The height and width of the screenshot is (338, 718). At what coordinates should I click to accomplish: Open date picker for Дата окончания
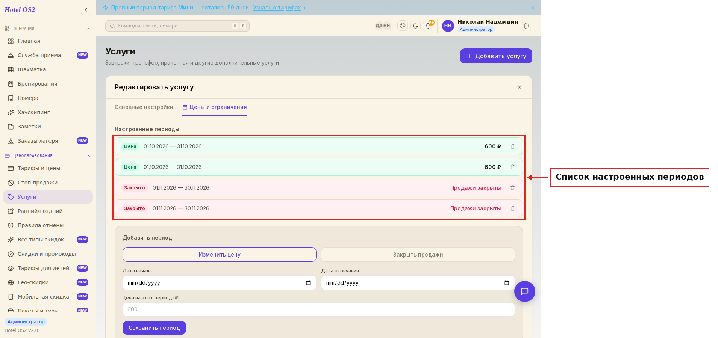[507, 283]
